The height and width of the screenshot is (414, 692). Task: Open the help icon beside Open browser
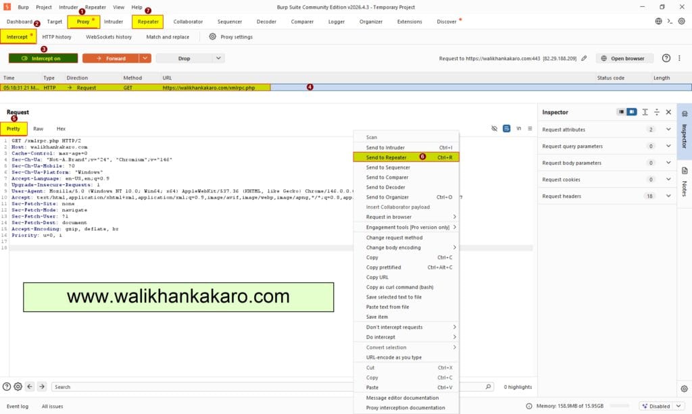(x=666, y=58)
